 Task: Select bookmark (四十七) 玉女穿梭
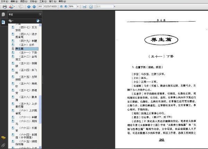click(26, 29)
